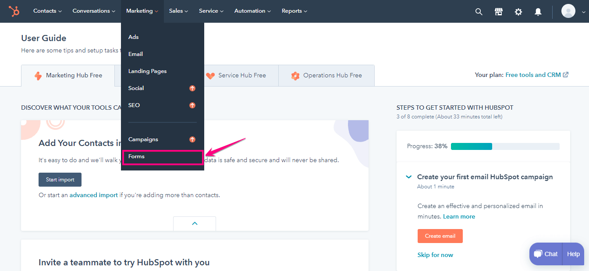
Task: Collapse the Create your first email step
Action: [x=409, y=177]
